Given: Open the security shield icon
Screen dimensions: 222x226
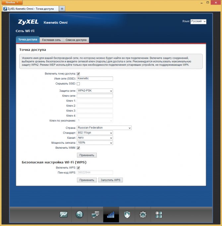Looking at the screenshot, I should pyautogui.click(x=127, y=215).
